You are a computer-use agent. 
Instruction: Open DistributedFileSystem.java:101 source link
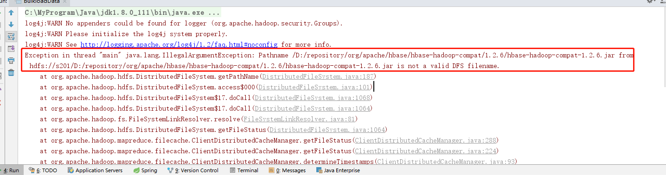click(x=314, y=87)
